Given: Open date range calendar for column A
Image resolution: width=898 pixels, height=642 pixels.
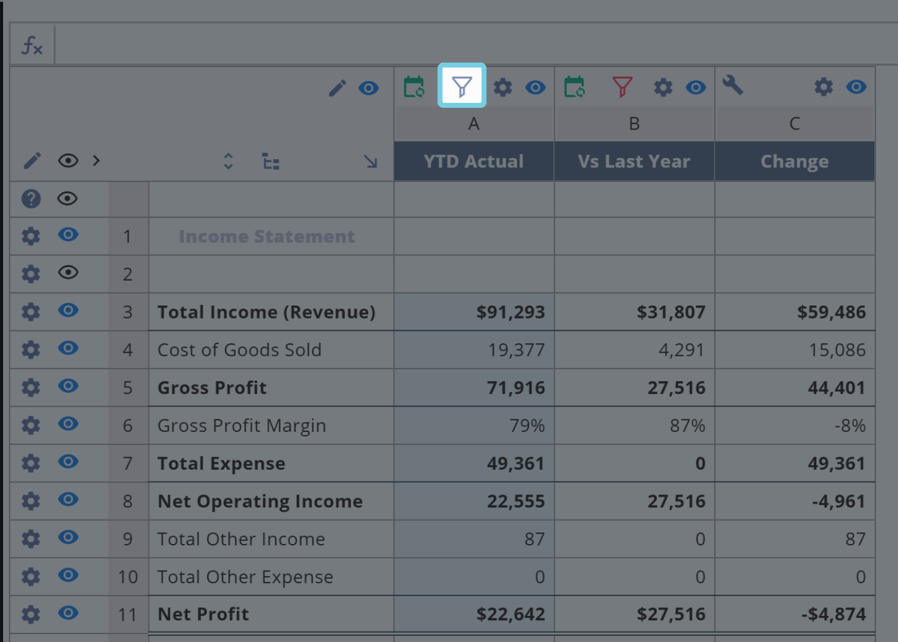Looking at the screenshot, I should (x=414, y=87).
